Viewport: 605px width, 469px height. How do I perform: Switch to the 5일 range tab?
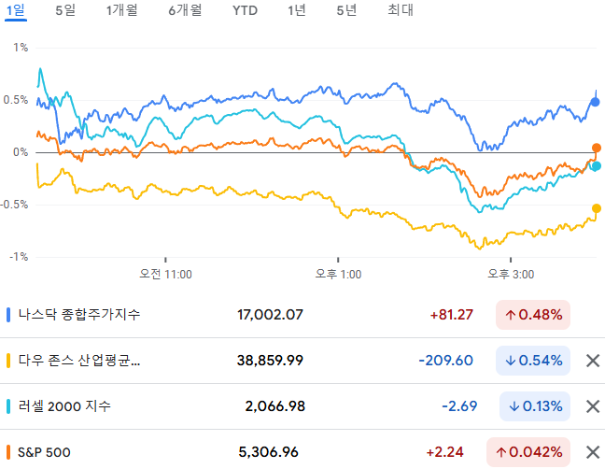tap(65, 10)
